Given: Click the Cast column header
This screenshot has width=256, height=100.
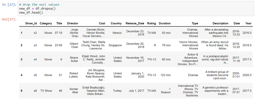Looking at the screenshot, I should click(x=102, y=23).
